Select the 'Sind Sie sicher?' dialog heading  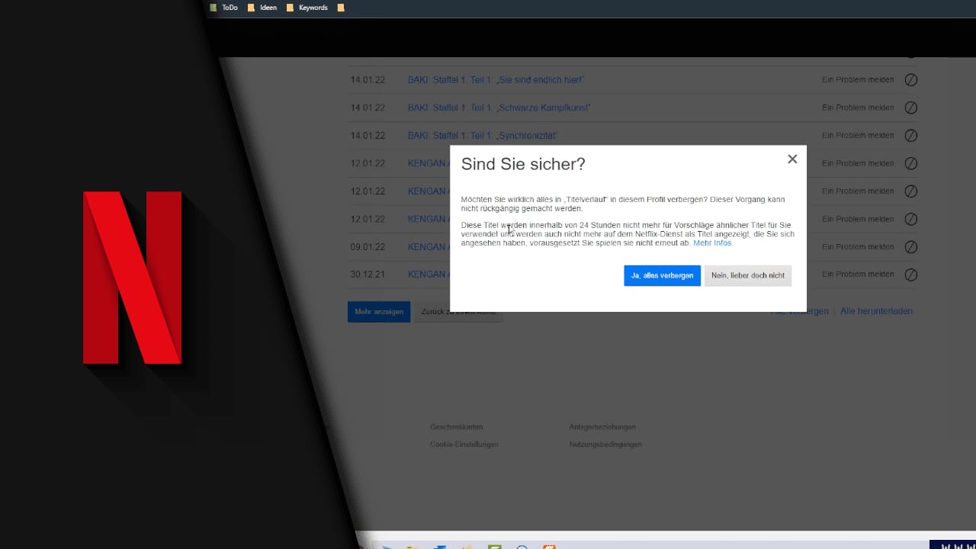[x=523, y=164]
